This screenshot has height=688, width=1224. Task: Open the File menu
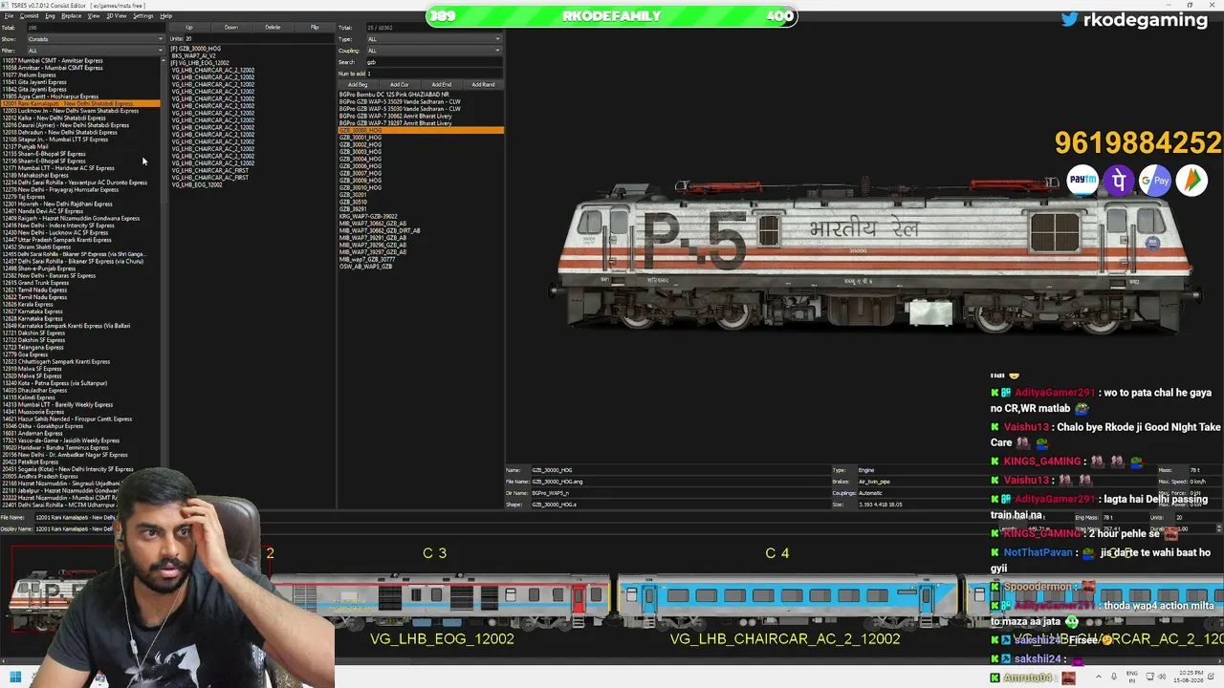pos(9,16)
